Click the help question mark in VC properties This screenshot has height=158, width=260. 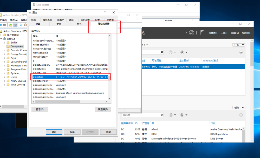click(105, 12)
